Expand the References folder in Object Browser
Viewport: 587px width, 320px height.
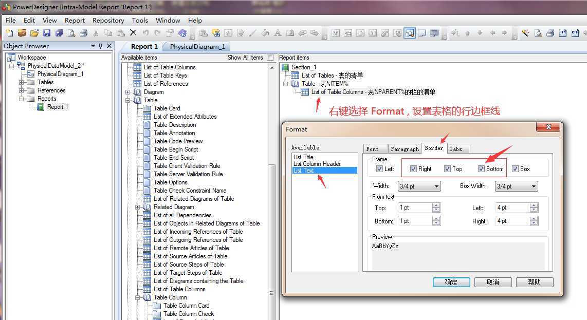coord(22,90)
